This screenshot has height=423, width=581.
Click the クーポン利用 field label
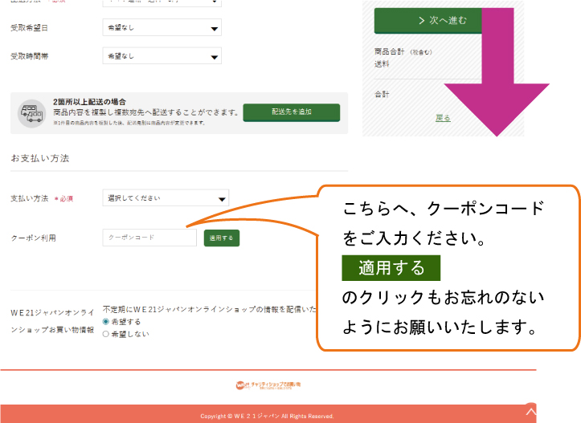[33, 238]
